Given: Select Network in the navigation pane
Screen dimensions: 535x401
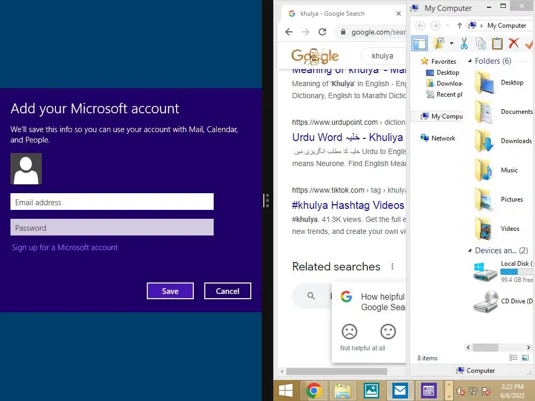Looking at the screenshot, I should tap(438, 138).
